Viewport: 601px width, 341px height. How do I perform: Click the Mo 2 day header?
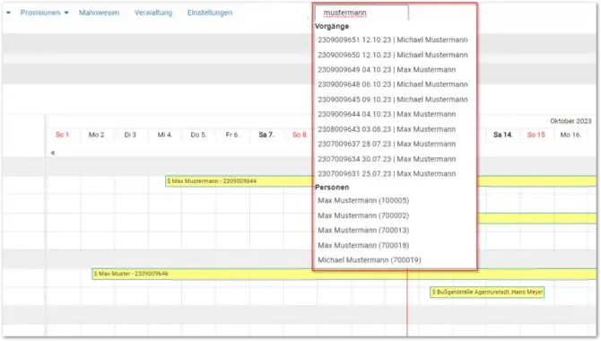pyautogui.click(x=96, y=135)
